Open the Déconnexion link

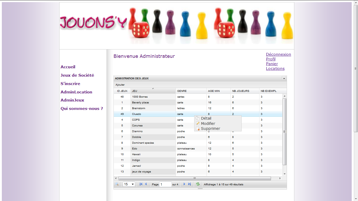tap(279, 54)
